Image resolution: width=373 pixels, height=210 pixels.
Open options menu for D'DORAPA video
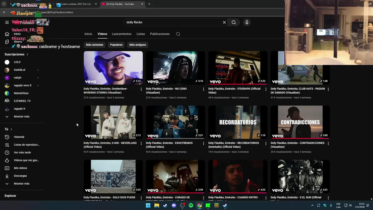pos(266,89)
